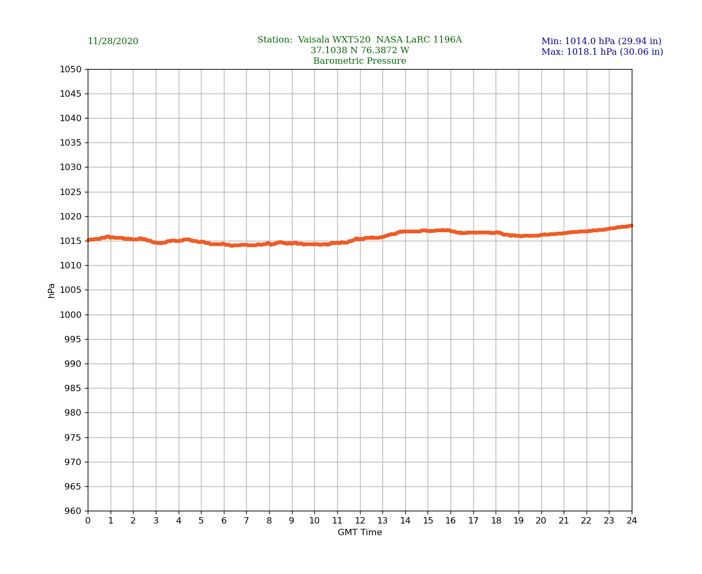Screen dimensions: 702x574
Task: Click the Max 1018.1 hPa reading
Action: (602, 52)
